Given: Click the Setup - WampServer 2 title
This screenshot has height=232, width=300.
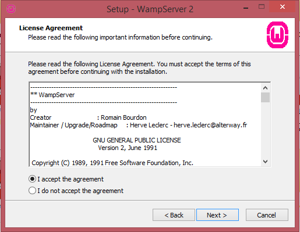Looking at the screenshot, I should click(150, 9).
